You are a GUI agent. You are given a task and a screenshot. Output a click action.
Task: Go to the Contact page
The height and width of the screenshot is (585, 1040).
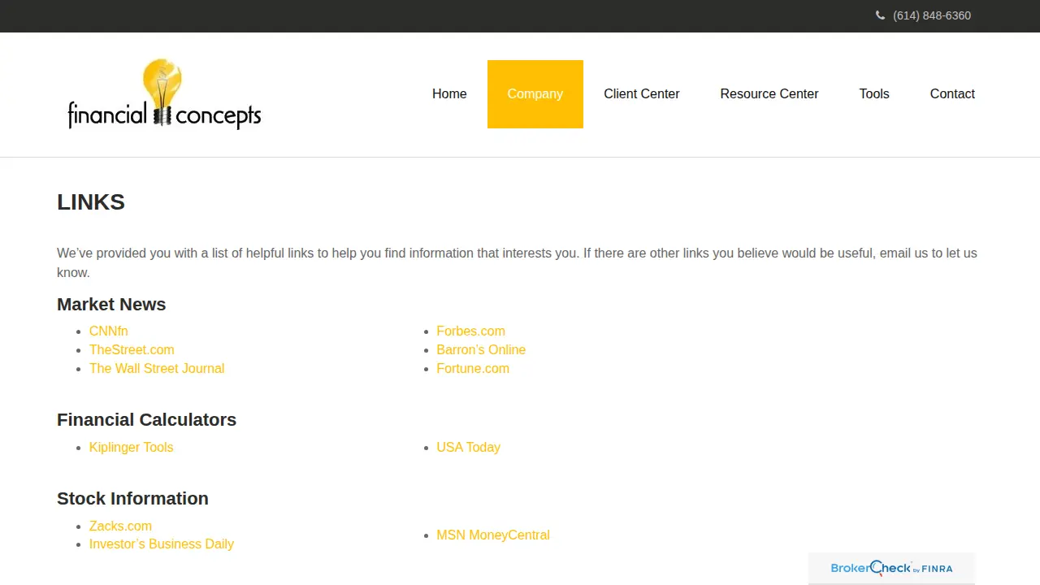tap(952, 94)
